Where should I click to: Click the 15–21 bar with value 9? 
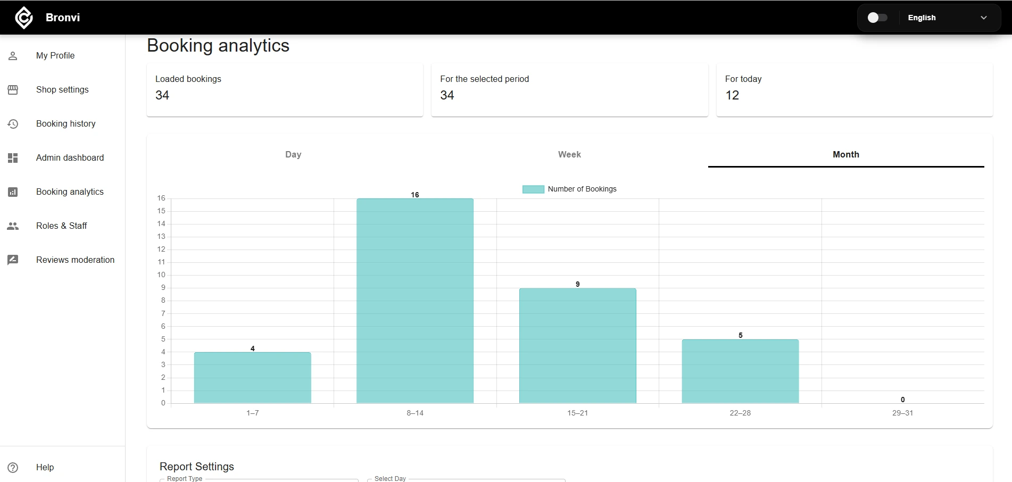click(x=578, y=345)
